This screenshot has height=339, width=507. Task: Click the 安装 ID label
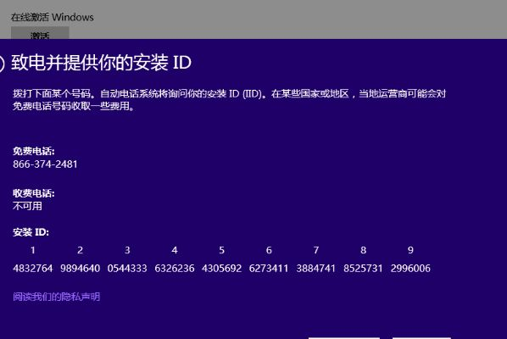coord(31,232)
